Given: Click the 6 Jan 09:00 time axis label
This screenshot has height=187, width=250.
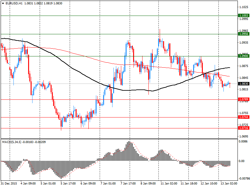Looking at the screenshot, I should click(x=88, y=184).
